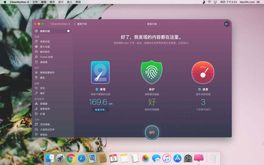Open 系统垃圾 (System Junk) in sidebar
The image size is (264, 165).
pos(45,42)
